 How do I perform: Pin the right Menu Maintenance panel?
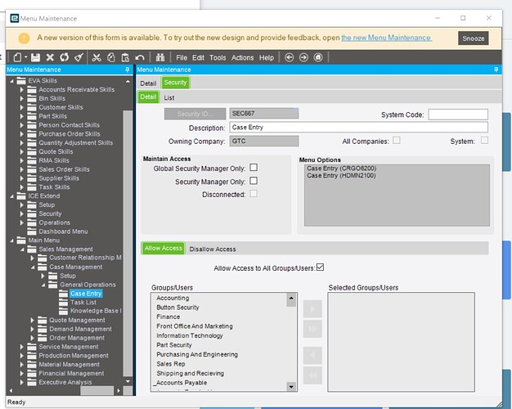[x=496, y=70]
